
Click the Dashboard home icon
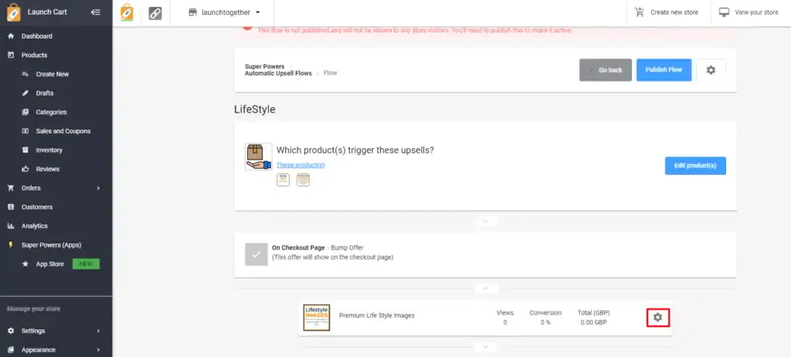[x=11, y=36]
